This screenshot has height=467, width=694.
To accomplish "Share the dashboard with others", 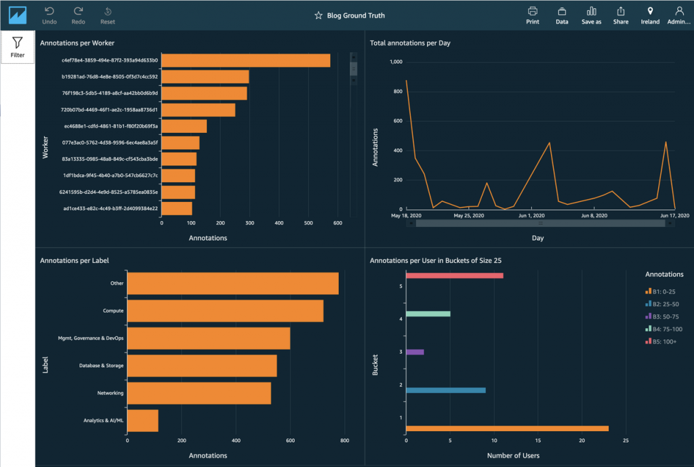I will [x=621, y=15].
